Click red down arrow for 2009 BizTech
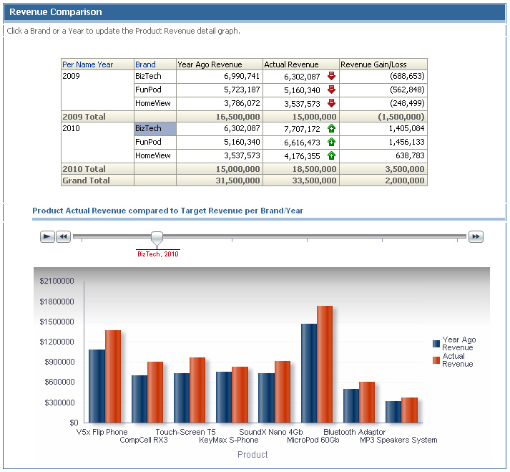 pyautogui.click(x=331, y=76)
